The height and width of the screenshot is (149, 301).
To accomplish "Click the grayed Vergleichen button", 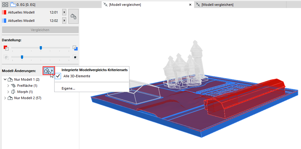I will (x=40, y=30).
